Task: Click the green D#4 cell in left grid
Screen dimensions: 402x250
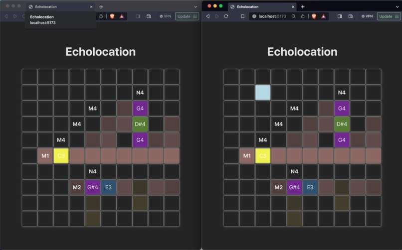Action: click(140, 124)
